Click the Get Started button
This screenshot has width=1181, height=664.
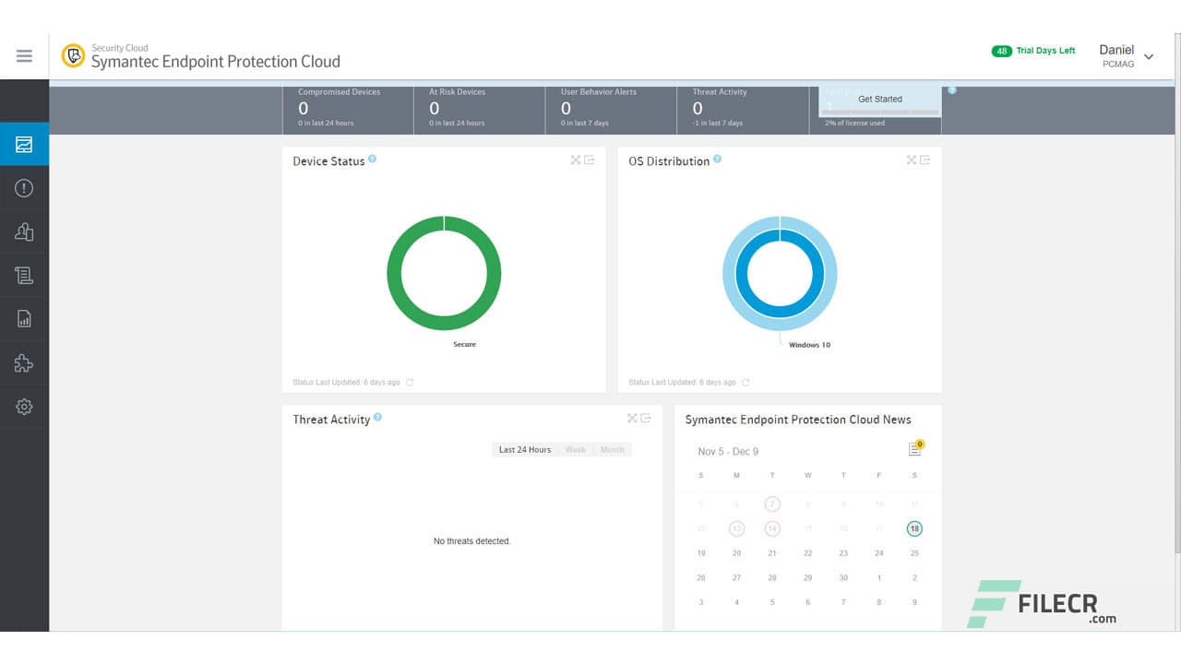point(879,99)
